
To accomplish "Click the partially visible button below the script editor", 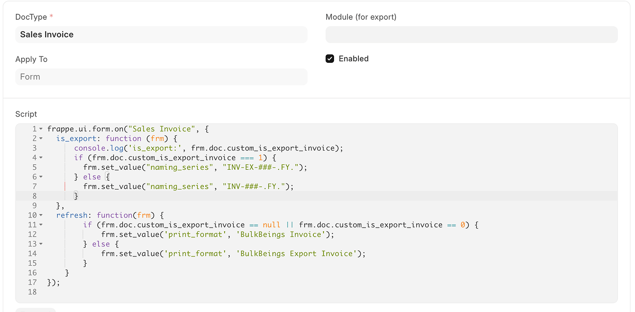I will [35, 310].
